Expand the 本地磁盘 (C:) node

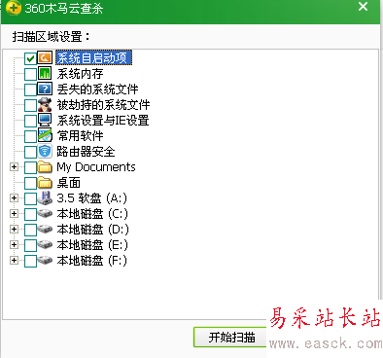click(x=14, y=213)
